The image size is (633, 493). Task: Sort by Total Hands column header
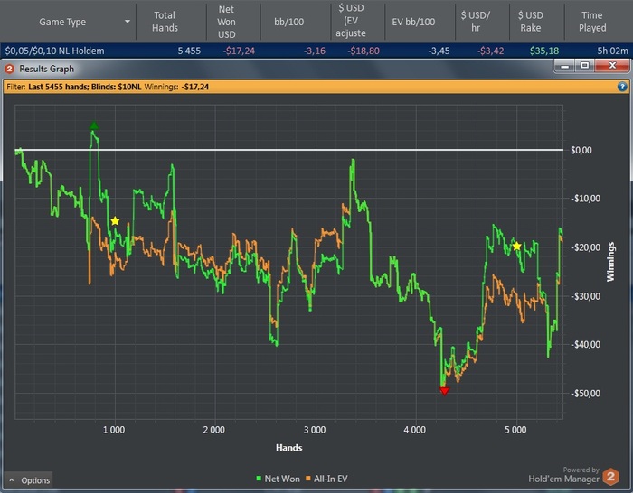click(x=165, y=22)
